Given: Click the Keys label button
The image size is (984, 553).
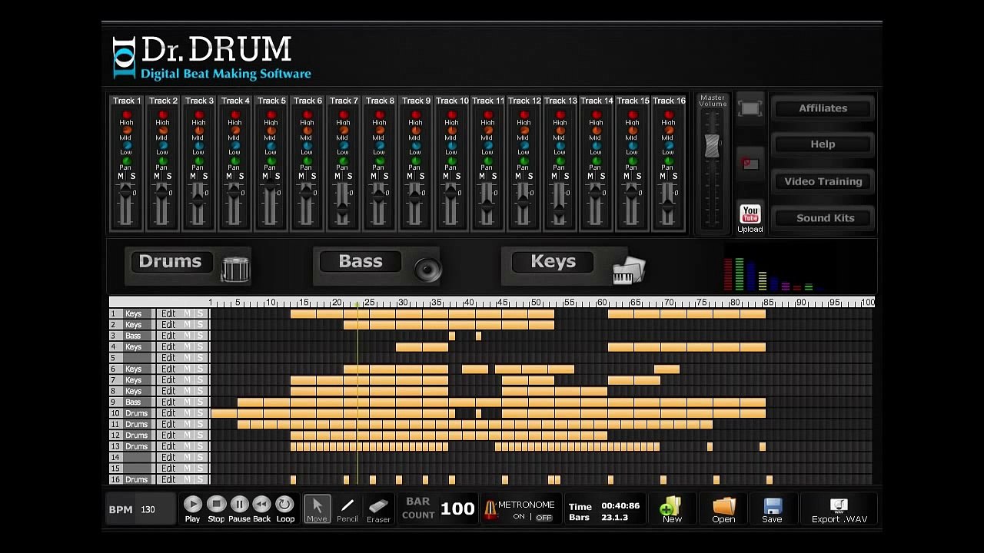Looking at the screenshot, I should point(553,262).
